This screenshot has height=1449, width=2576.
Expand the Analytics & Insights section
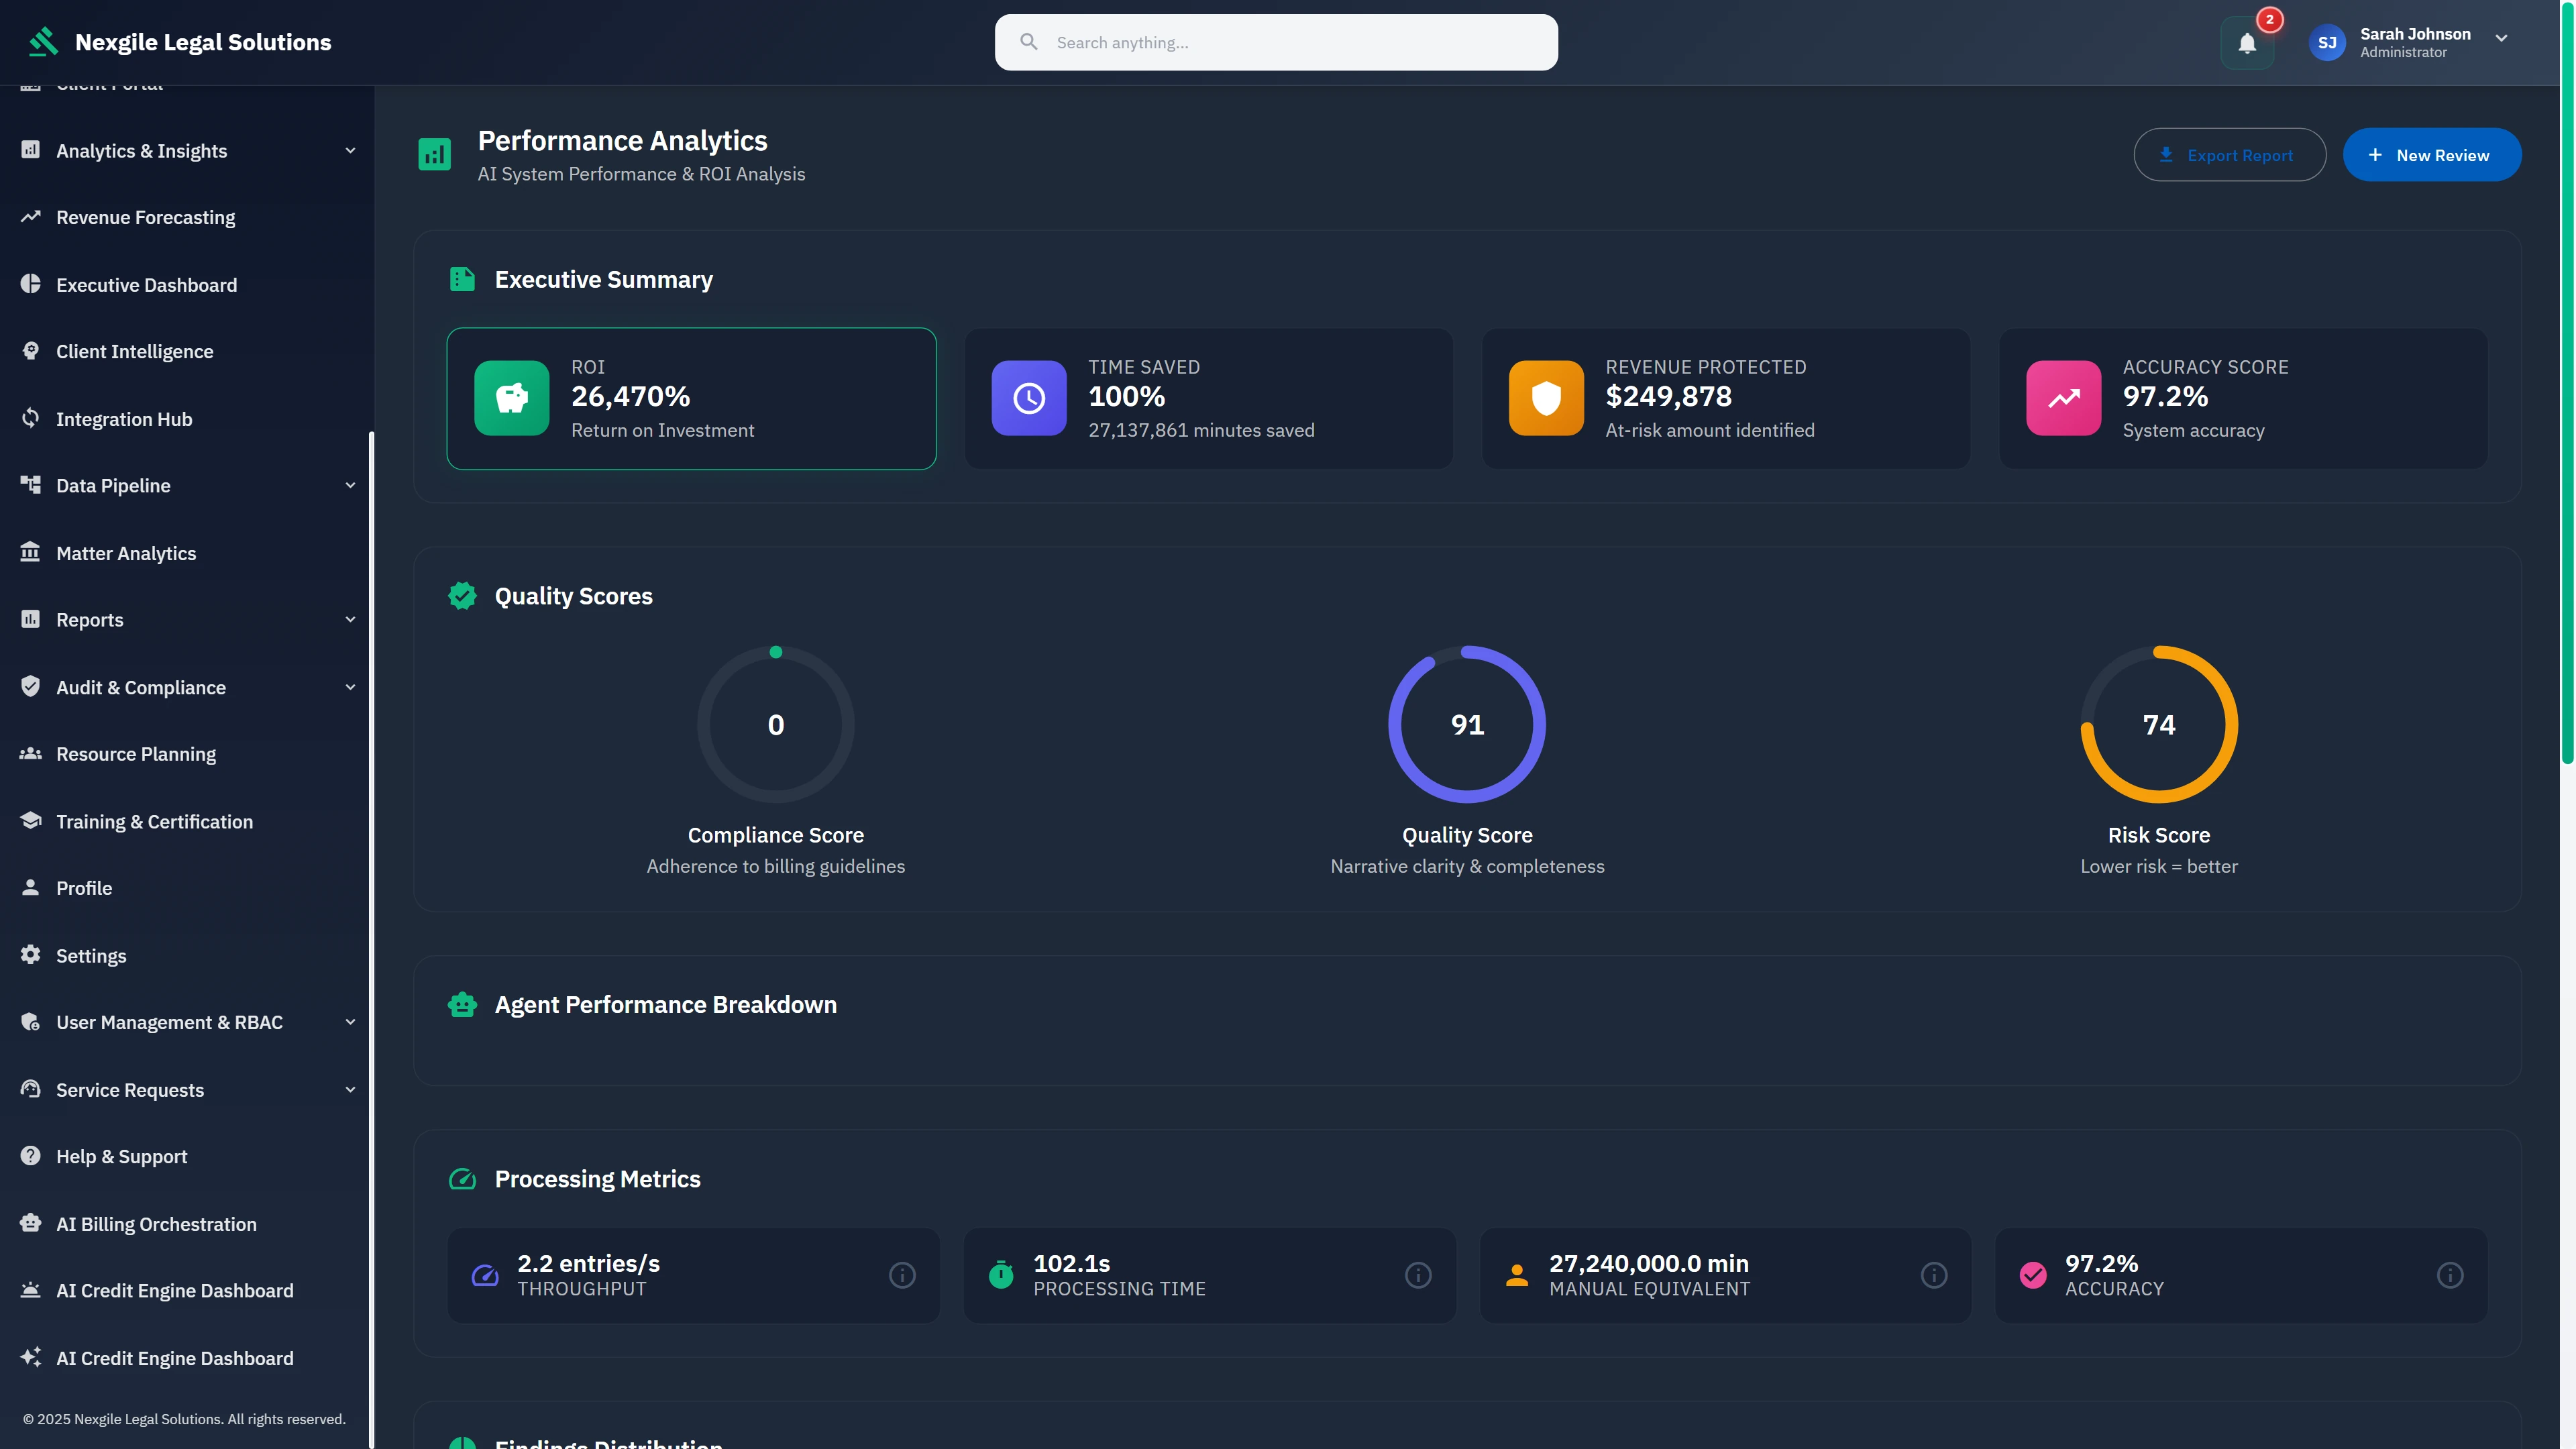[x=349, y=150]
